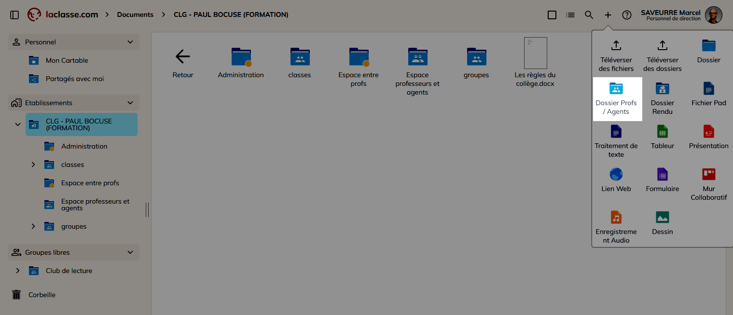Expand the Club de lecture node
This screenshot has height=315, width=733.
(18, 271)
